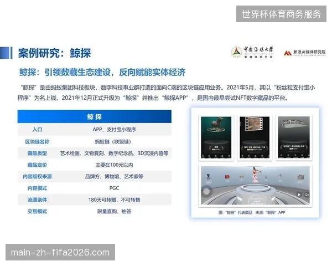The width and height of the screenshot is (332, 266).
Task: Select the 区块链名称 row label
Action: (37, 142)
